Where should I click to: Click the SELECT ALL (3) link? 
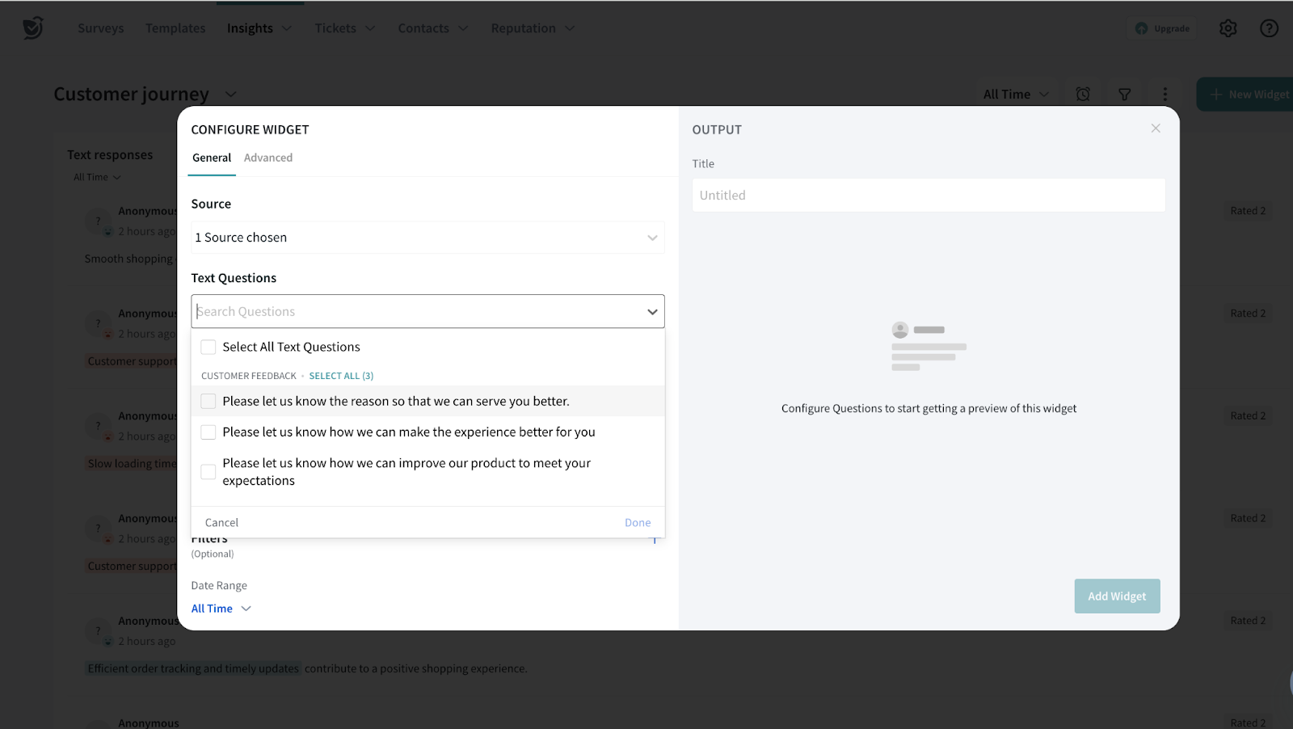(x=341, y=376)
